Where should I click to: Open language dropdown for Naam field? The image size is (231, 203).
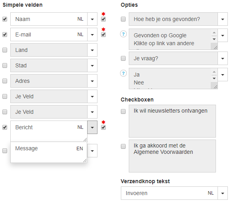(x=92, y=19)
